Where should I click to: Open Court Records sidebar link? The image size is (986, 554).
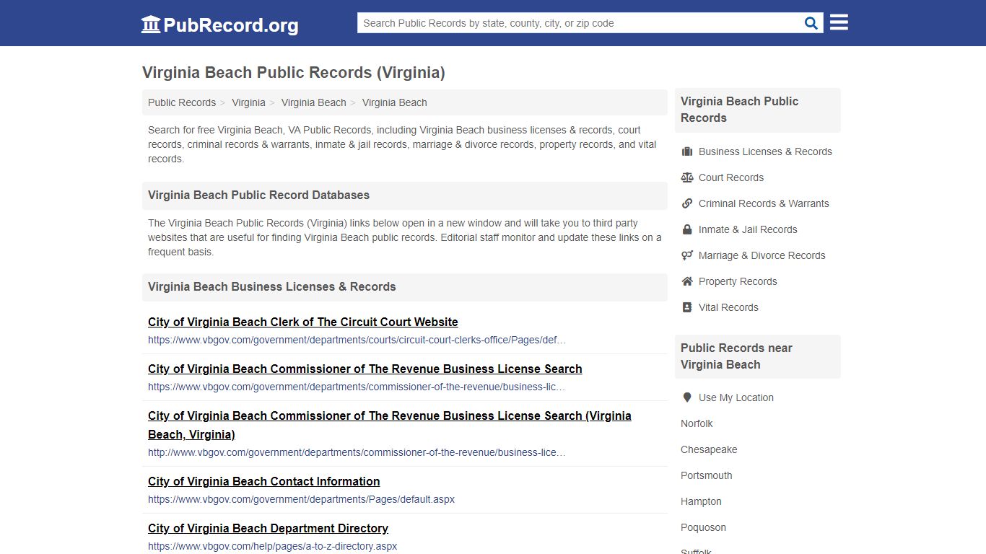(731, 177)
